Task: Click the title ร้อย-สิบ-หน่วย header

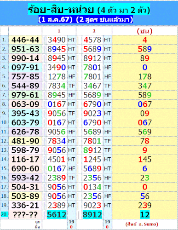Action: coord(89,9)
